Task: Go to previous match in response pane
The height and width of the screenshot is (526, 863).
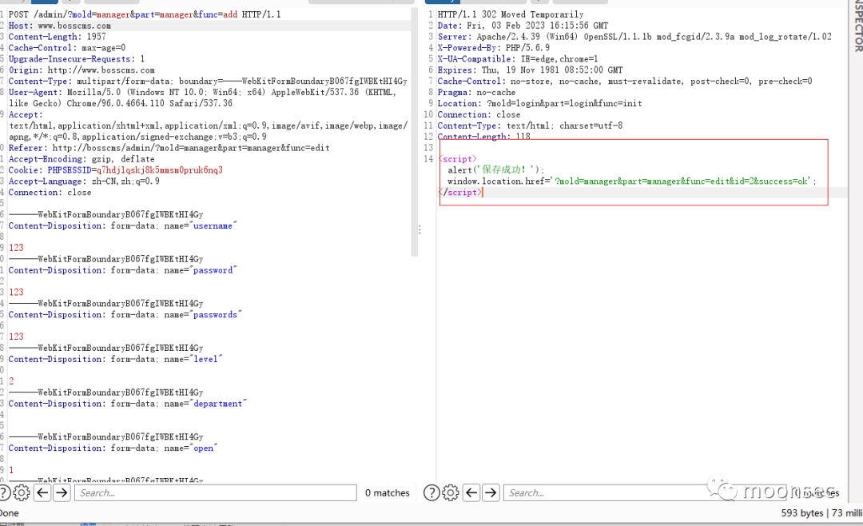Action: (471, 492)
